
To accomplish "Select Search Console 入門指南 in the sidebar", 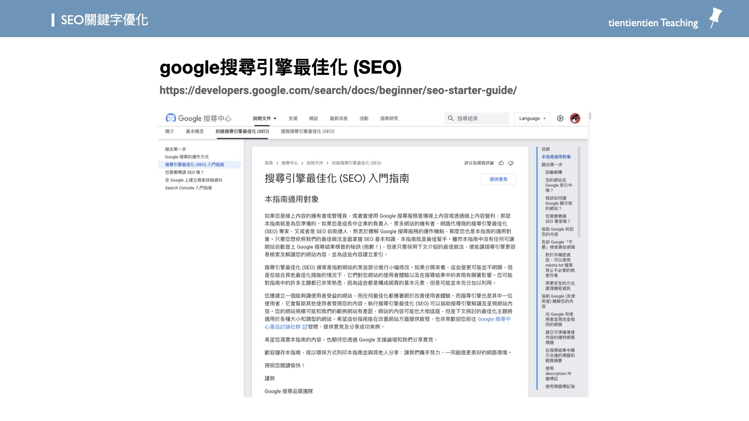I will (188, 188).
